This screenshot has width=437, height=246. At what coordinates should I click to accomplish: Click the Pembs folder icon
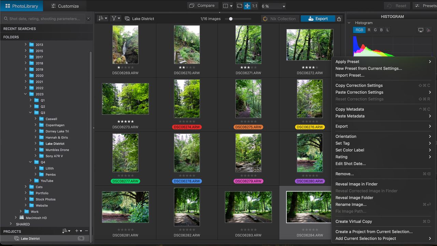click(x=41, y=175)
